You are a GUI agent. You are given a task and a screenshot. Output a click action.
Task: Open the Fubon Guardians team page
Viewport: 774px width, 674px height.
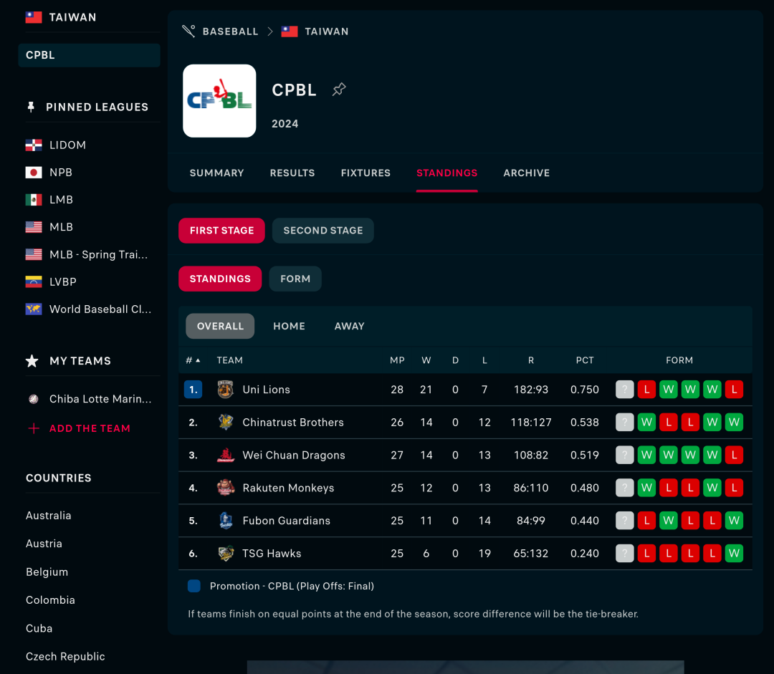(286, 521)
